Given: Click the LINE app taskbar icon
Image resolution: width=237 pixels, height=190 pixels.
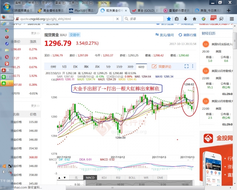Looking at the screenshot, I should click(x=7, y=77).
